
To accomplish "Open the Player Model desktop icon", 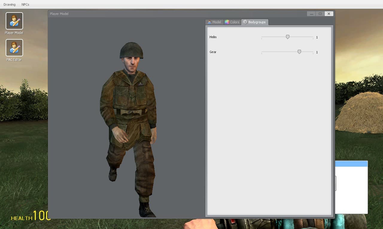I will click(x=14, y=21).
